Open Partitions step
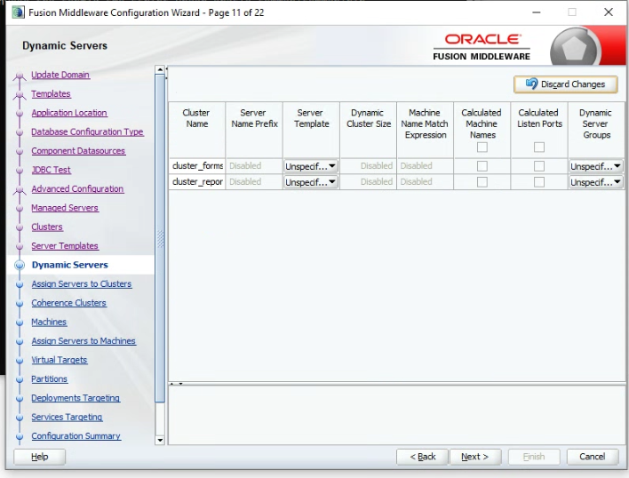Image resolution: width=629 pixels, height=478 pixels. 50,379
